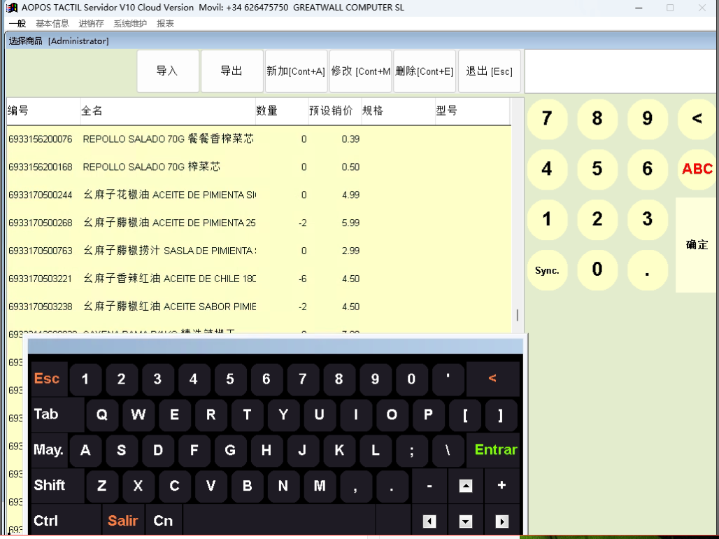
Task: Toggle the Shift key on keyboard
Action: click(x=50, y=485)
